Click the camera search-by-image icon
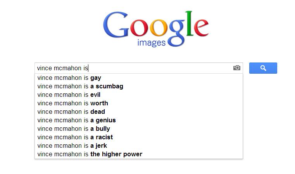 [237, 68]
